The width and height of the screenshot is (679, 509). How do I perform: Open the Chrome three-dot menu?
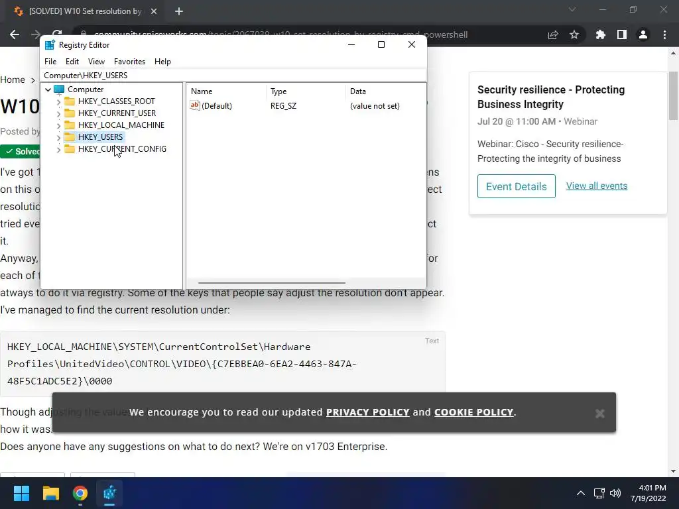tap(664, 34)
